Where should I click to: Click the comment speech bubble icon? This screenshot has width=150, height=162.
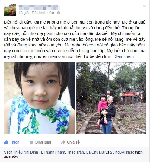pyautogui.click(x=31, y=142)
